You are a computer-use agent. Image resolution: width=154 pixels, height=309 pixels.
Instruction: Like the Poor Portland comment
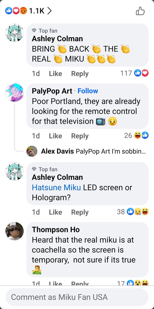[x=55, y=136]
